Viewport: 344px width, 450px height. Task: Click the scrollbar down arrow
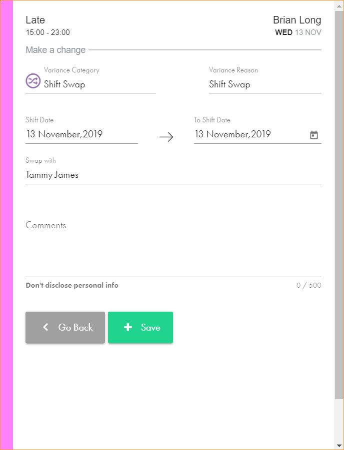click(339, 445)
